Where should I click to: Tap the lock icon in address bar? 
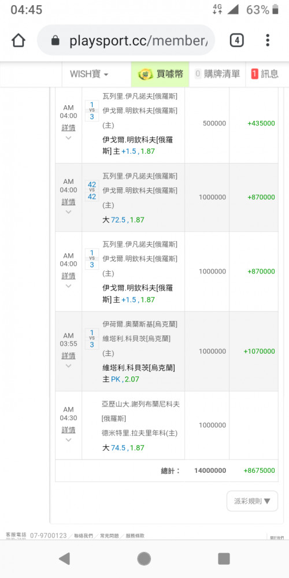click(55, 40)
